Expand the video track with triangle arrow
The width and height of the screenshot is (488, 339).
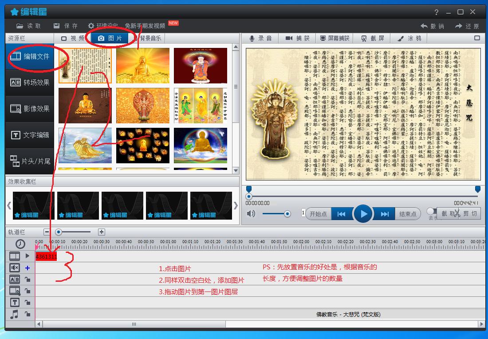tap(28, 256)
